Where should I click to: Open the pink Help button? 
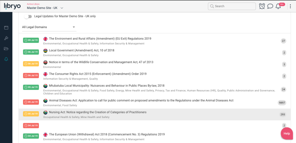coord(286,133)
